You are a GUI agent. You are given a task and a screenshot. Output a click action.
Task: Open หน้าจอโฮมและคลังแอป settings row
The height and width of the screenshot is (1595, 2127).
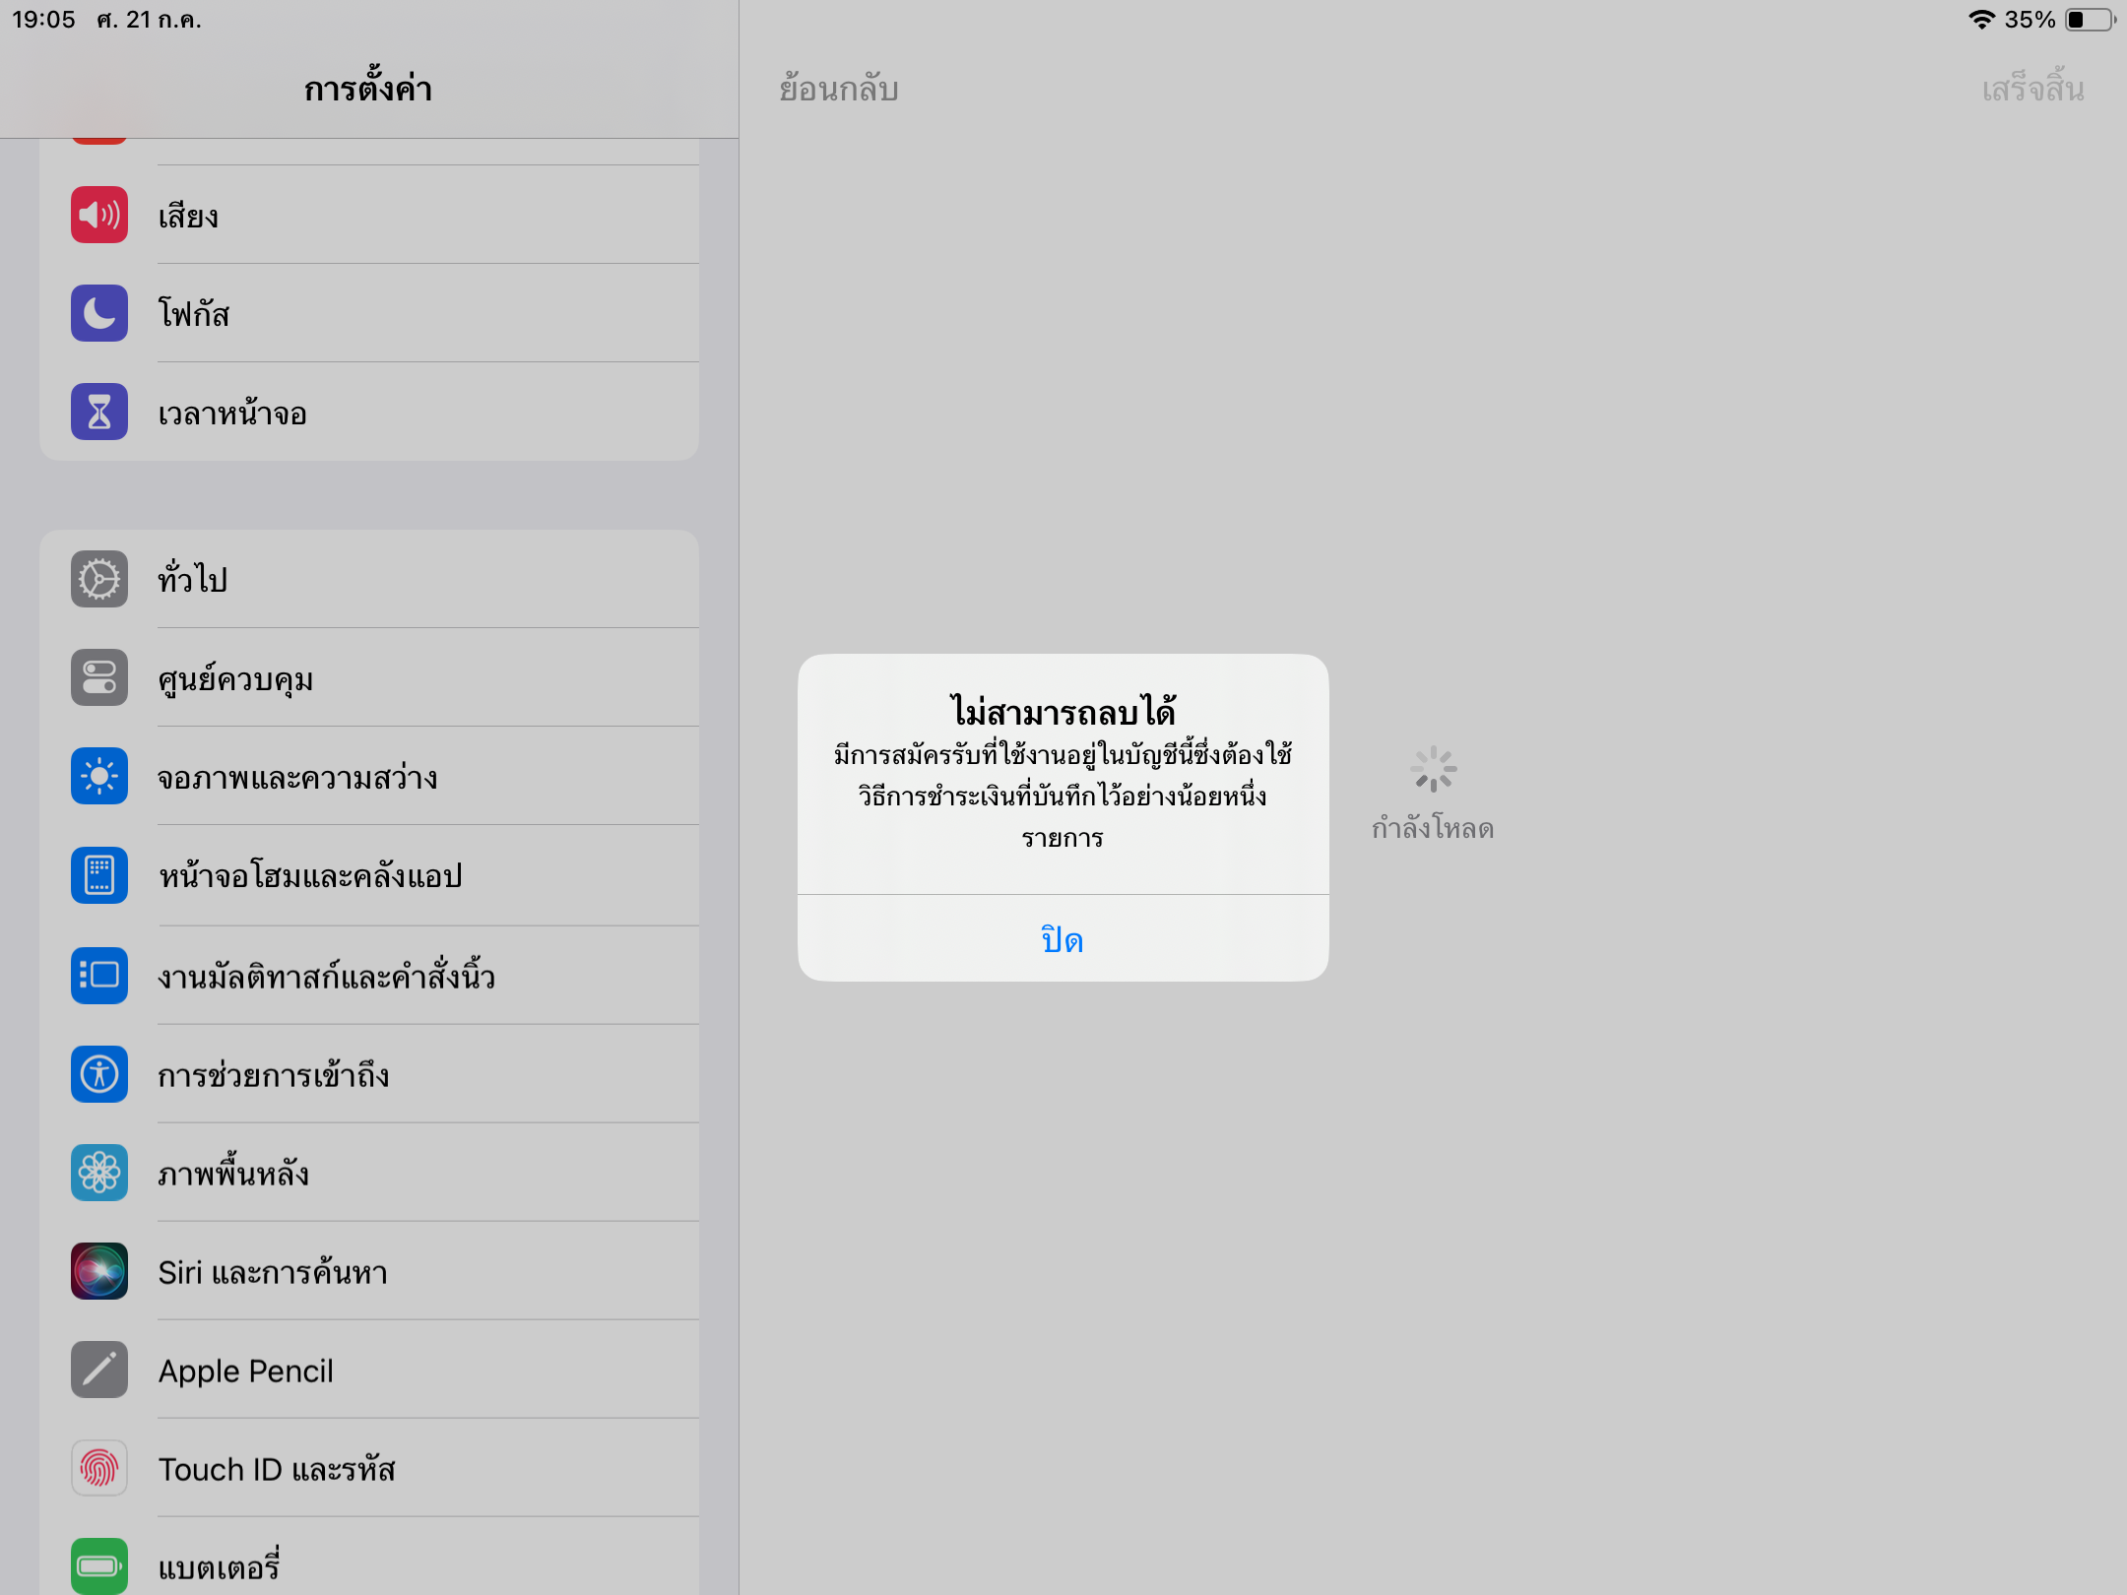(x=310, y=875)
